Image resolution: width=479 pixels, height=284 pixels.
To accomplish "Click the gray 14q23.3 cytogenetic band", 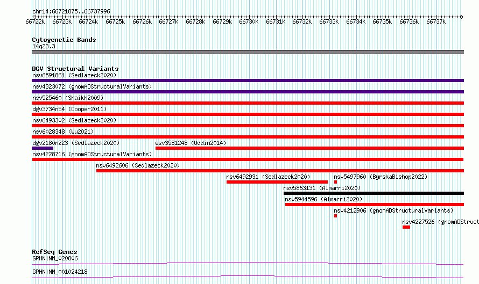I will click(248, 52).
